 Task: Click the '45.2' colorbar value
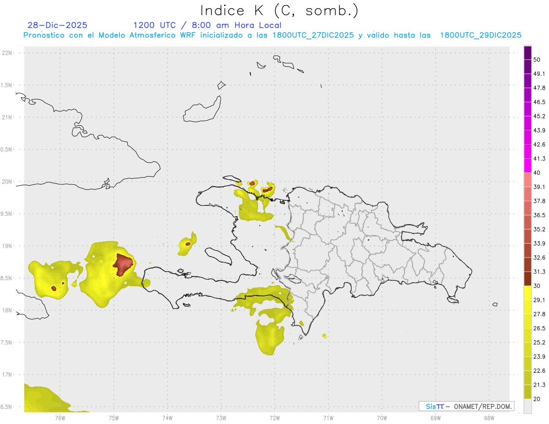coord(539,116)
